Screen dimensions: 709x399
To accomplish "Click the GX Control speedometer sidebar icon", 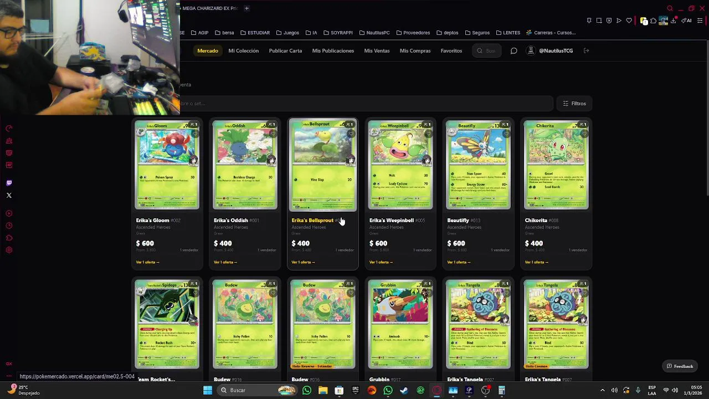I will pyautogui.click(x=9, y=129).
